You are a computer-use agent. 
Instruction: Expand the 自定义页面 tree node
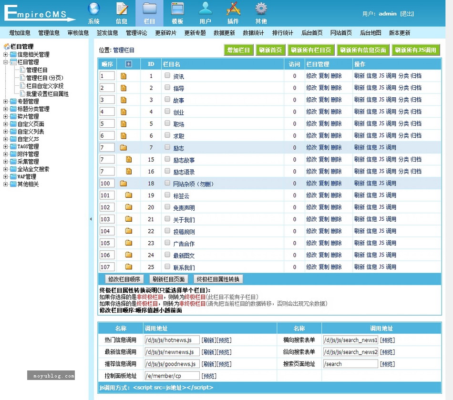[x=6, y=124]
